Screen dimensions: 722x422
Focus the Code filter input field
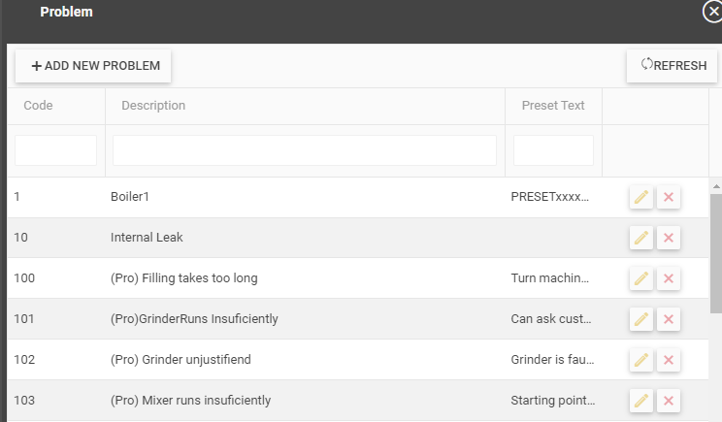55,150
